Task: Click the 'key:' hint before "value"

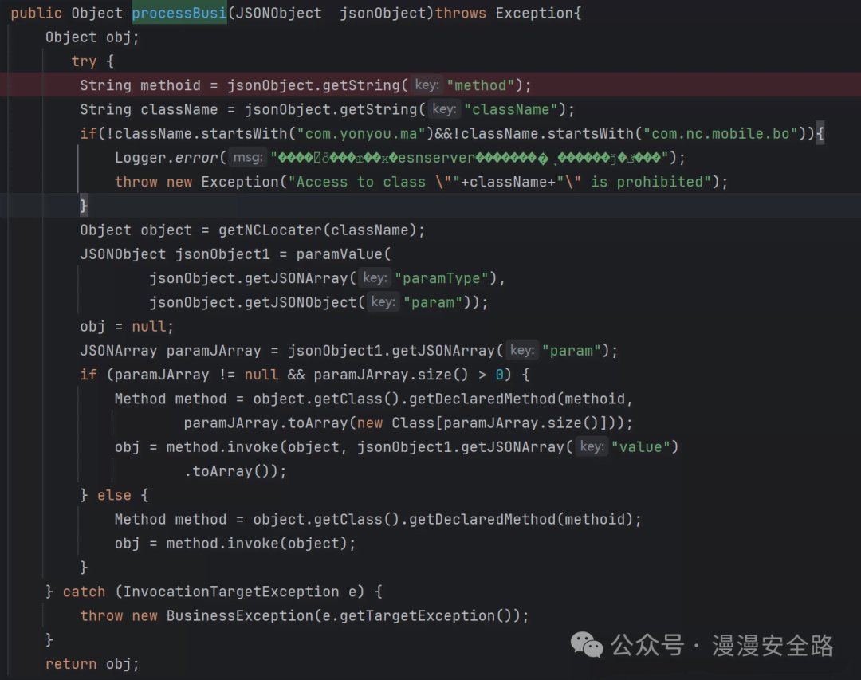Action: 592,448
